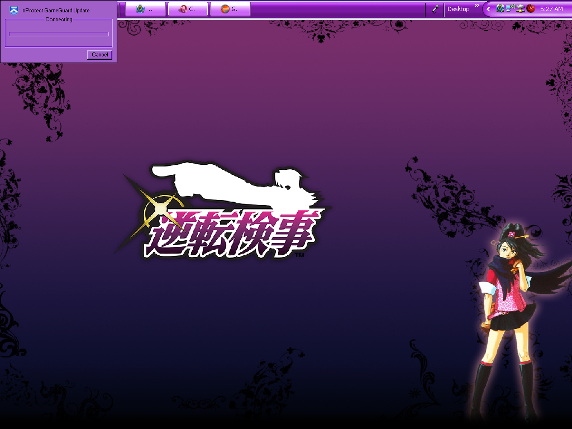The image size is (572, 429).
Task: Open the wireless network tray icon
Action: pyautogui.click(x=511, y=8)
